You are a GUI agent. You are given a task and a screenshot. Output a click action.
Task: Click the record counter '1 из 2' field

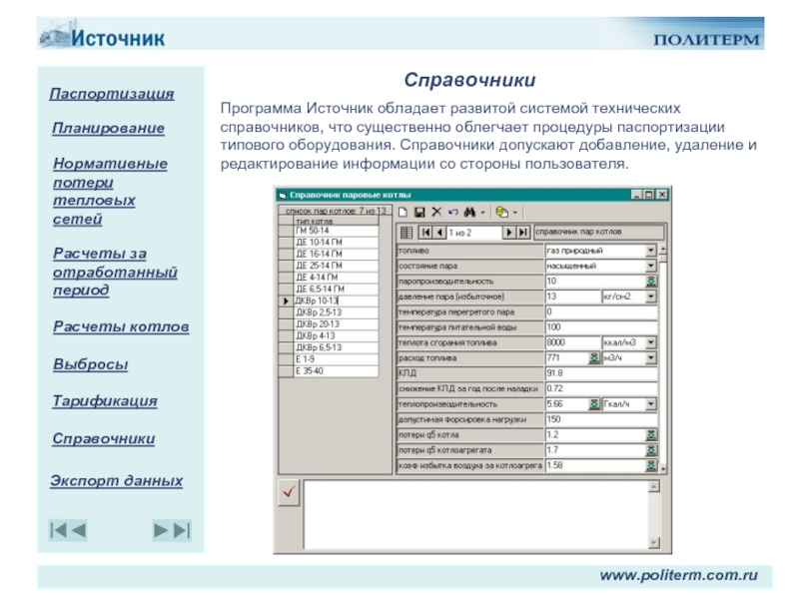[x=473, y=233]
